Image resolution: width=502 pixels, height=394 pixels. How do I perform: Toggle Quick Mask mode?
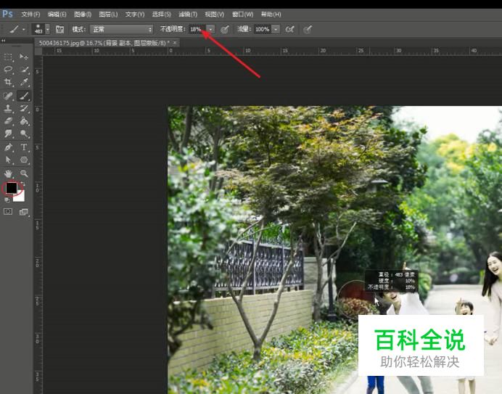tap(8, 212)
